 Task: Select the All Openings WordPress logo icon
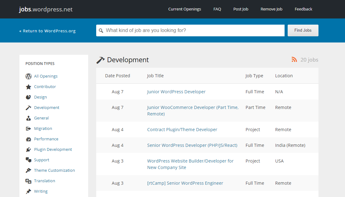[28, 76]
